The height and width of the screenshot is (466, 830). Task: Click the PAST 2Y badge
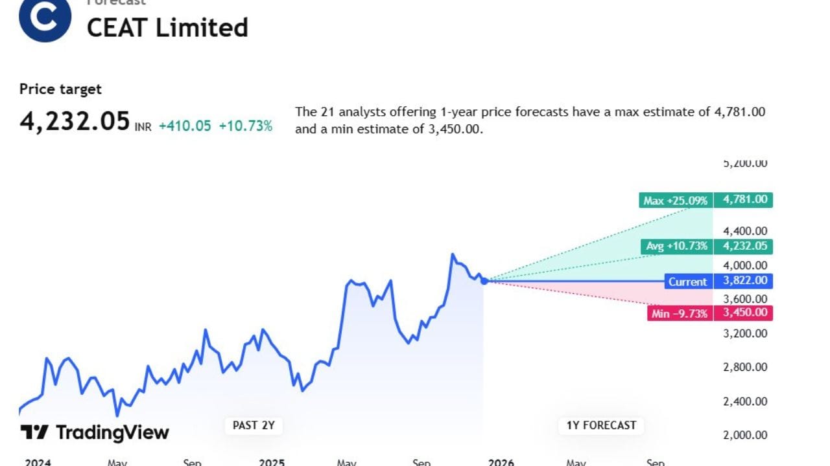click(x=254, y=425)
